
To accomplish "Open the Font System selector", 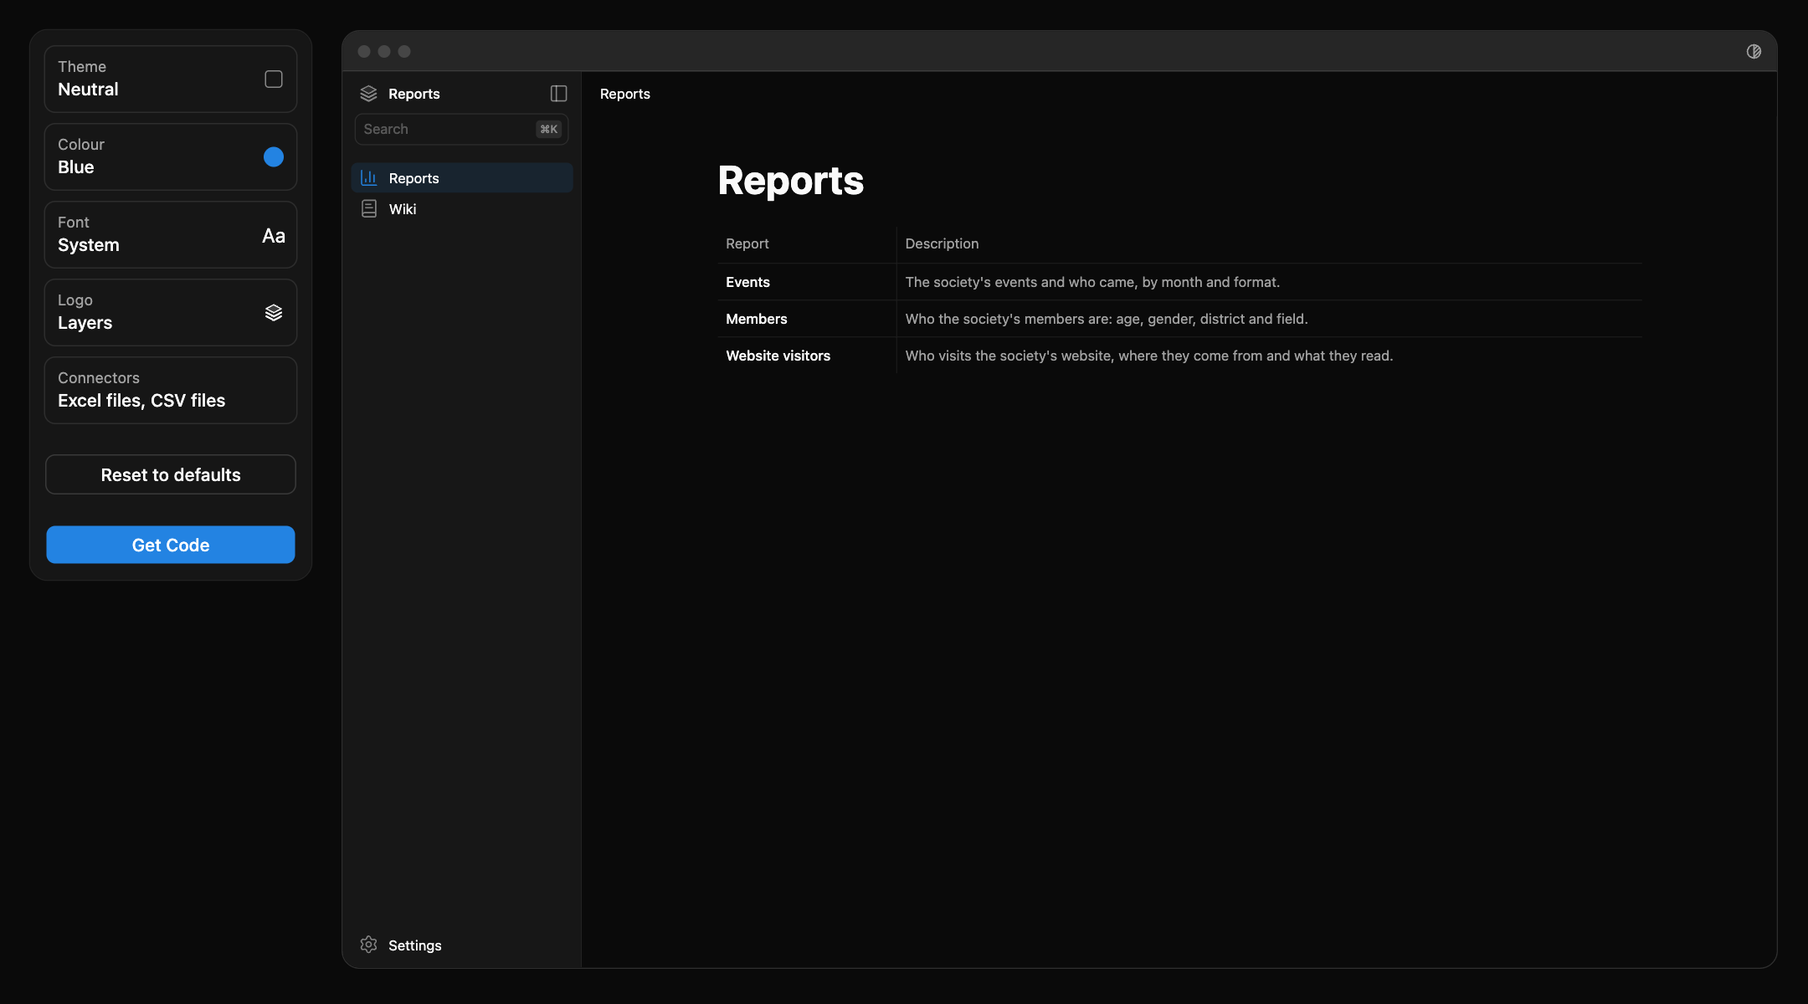I will coord(171,235).
